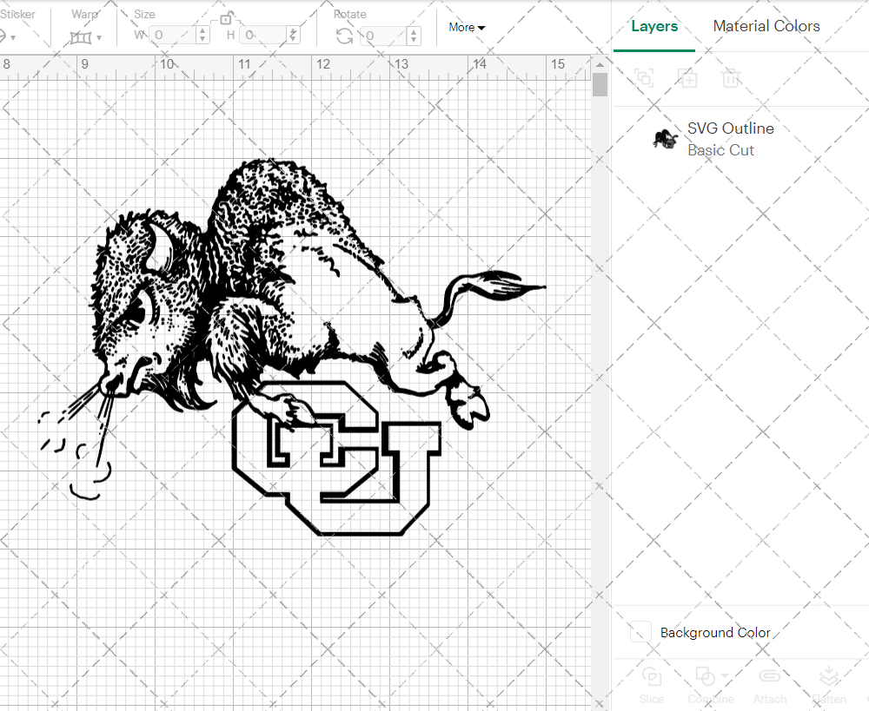Click the Slice button

[x=651, y=685]
